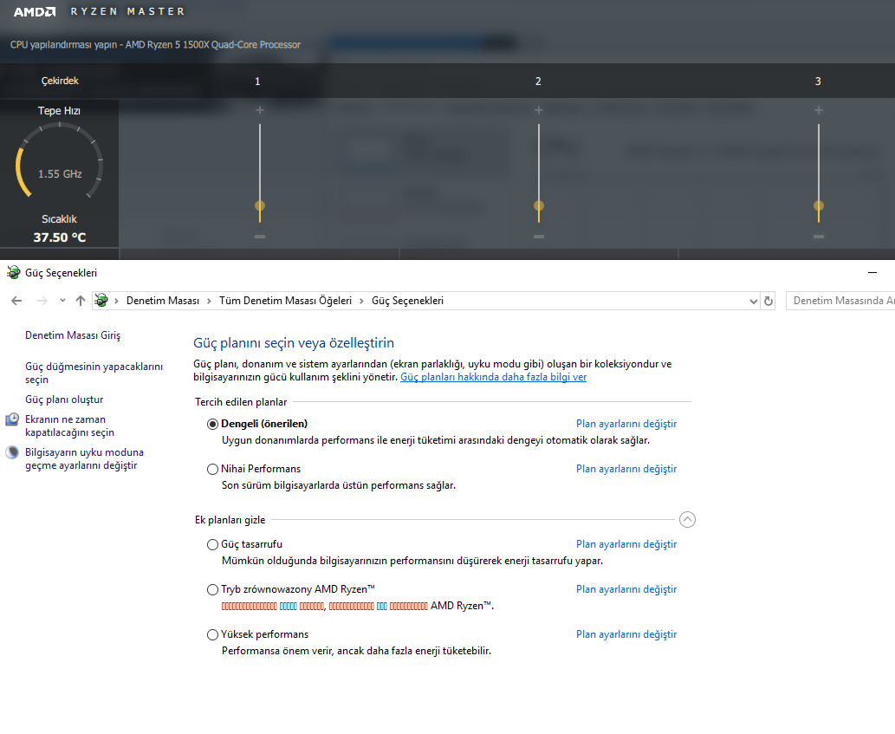Select Tryb zrównoważony AMD Ryzen plan
895x734 pixels.
212,589
